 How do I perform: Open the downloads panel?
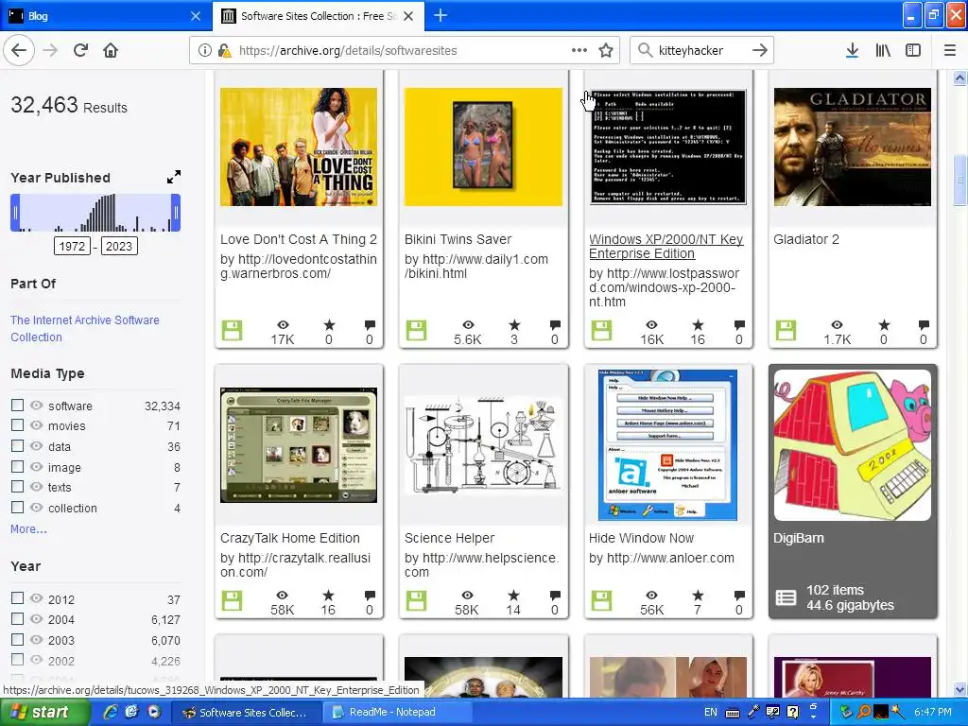852,50
